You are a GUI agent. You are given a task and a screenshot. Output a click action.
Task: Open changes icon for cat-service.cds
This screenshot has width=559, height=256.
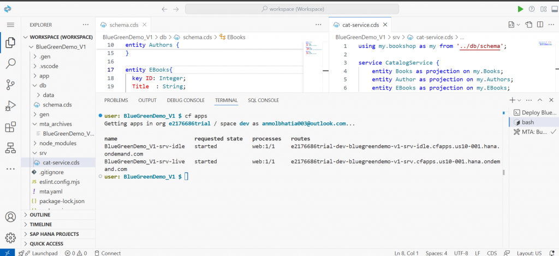point(529,25)
